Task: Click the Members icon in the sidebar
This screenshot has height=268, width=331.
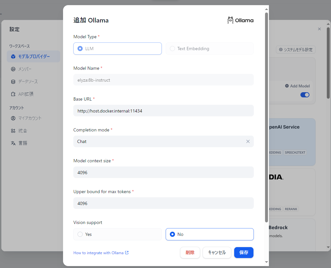Action: pos(13,69)
